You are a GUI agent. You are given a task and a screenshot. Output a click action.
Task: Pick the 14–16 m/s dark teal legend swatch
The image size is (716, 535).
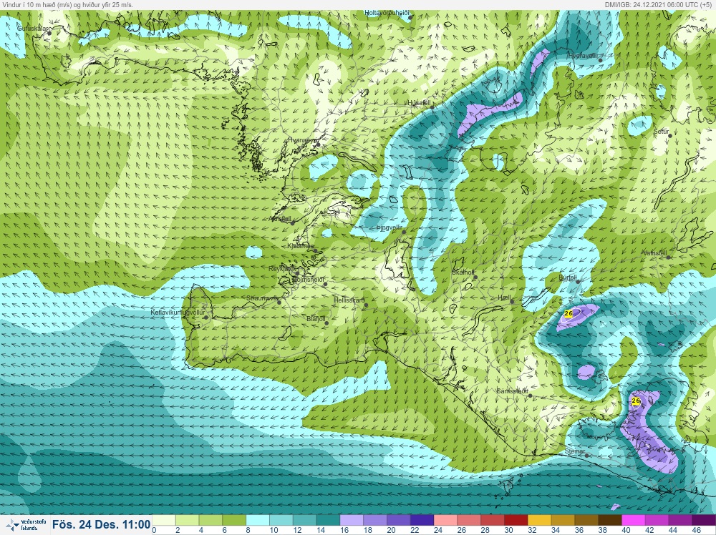tap(329, 521)
